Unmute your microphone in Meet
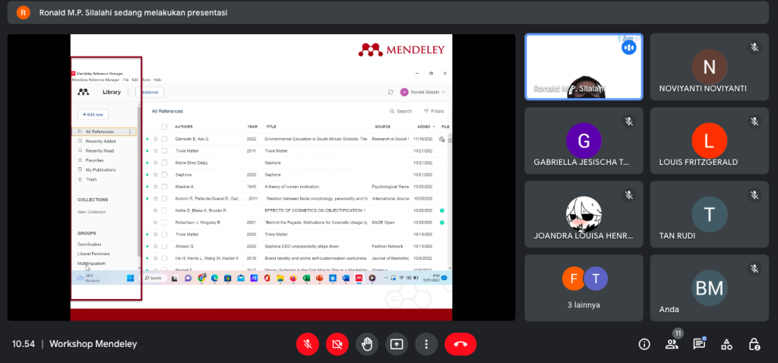The image size is (778, 363). coord(308,344)
